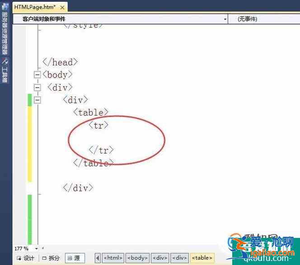300x265 pixels.
Task: Switch to 拆分 split view
Action: 51,258
